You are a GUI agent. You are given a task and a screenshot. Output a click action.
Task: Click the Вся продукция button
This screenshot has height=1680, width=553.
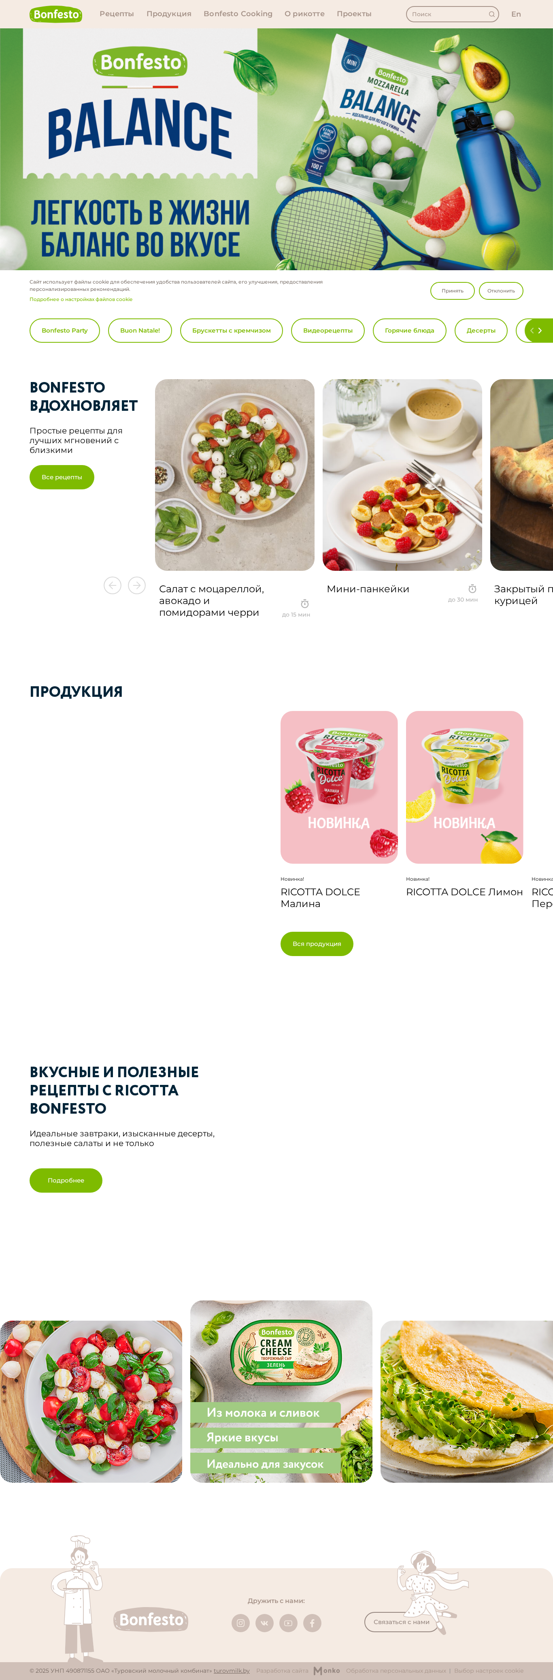tap(317, 944)
